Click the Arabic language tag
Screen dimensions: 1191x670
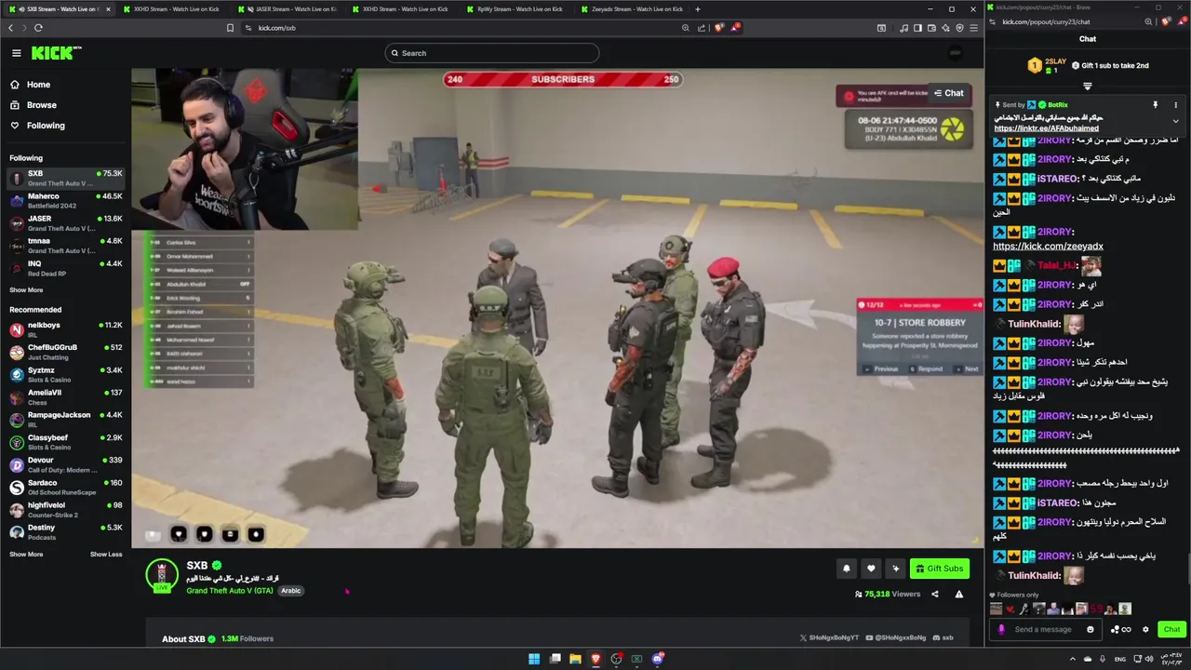click(x=291, y=591)
